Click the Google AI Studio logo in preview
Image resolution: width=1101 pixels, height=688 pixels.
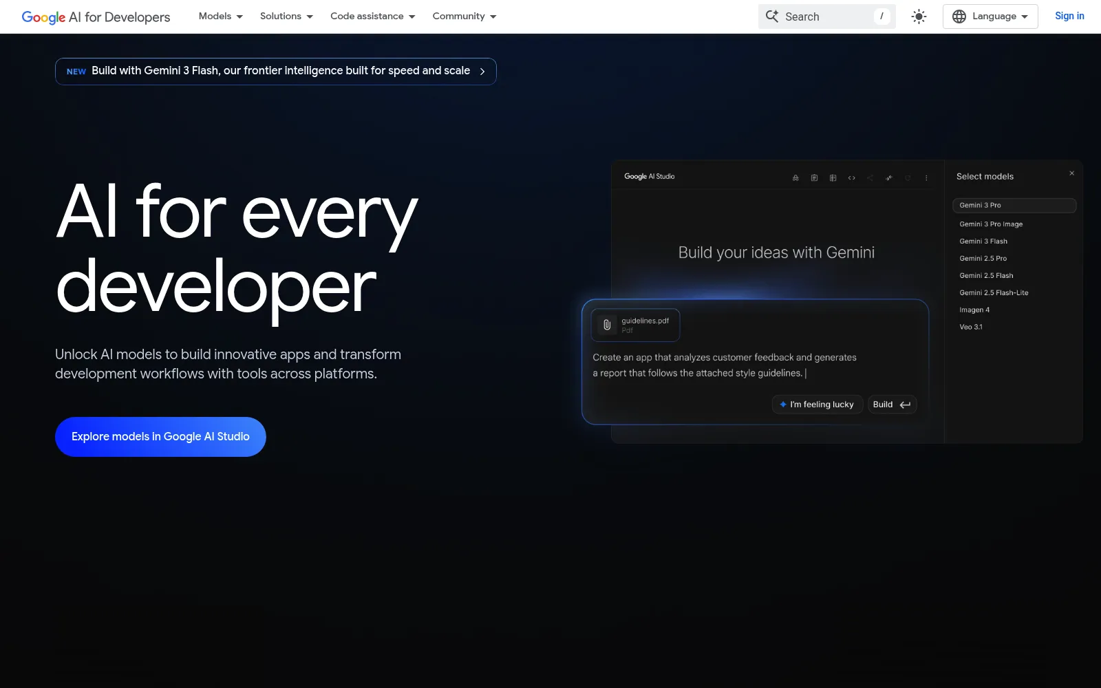point(650,177)
